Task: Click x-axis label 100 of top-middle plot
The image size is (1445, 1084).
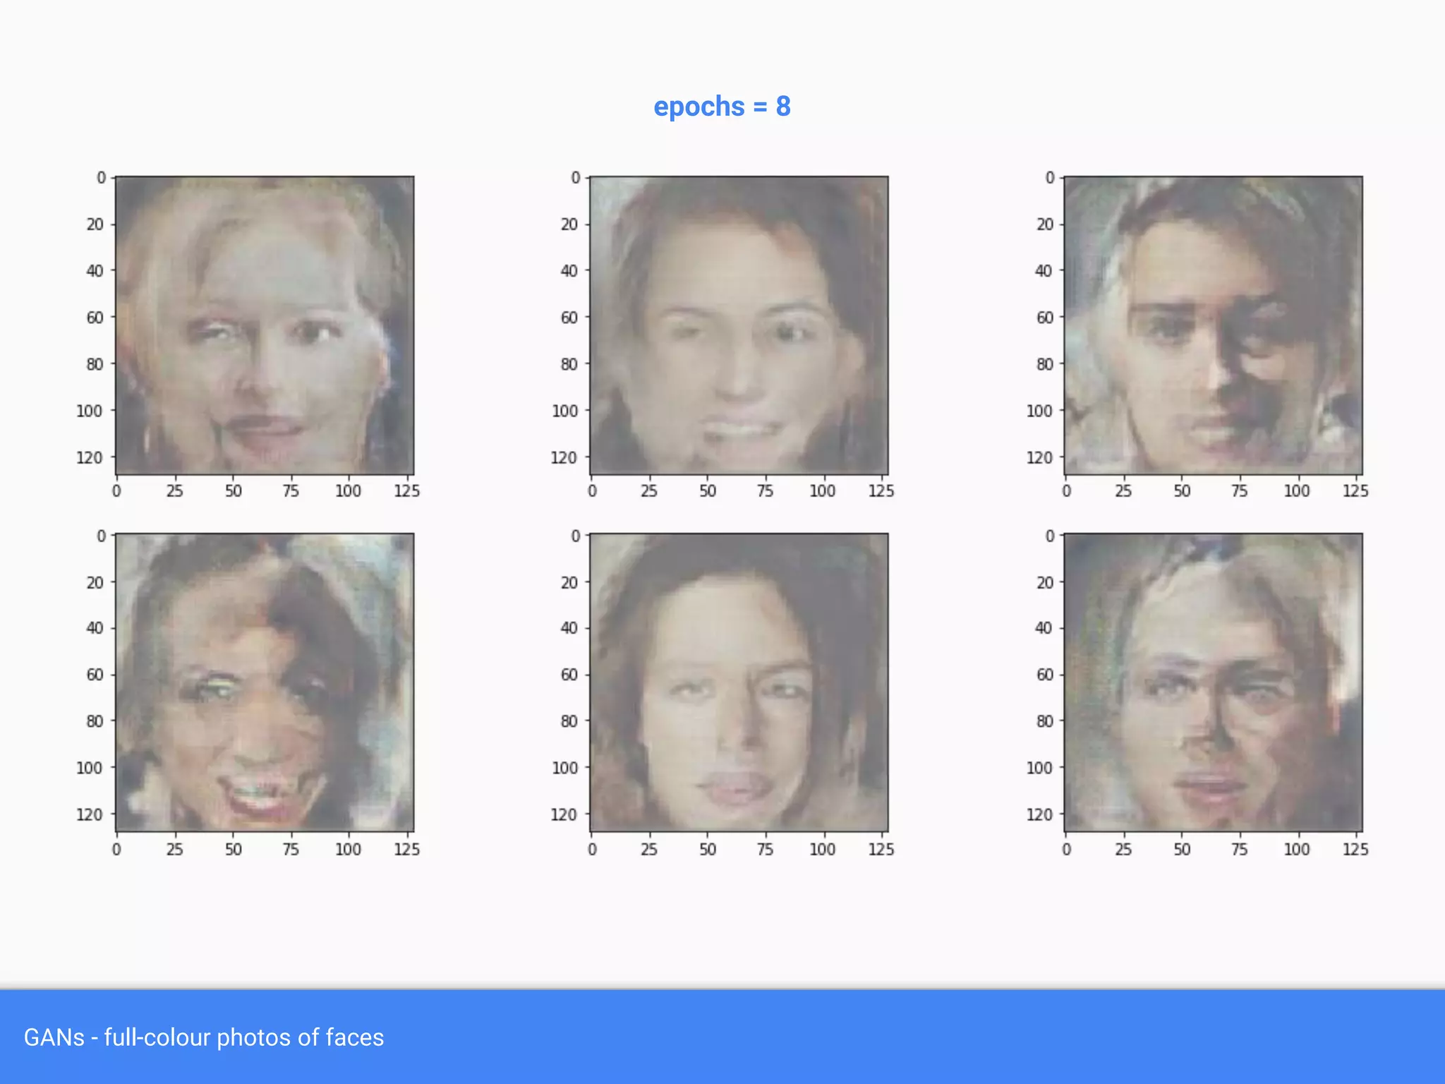Action: click(x=822, y=491)
